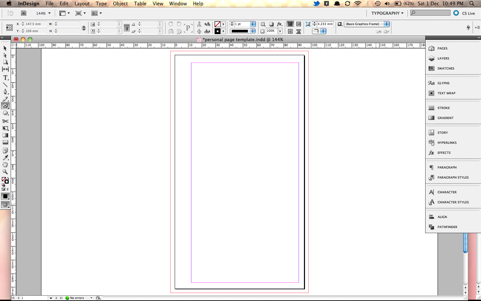481x301 pixels.
Task: Open the Effects panel
Action: (x=445, y=153)
